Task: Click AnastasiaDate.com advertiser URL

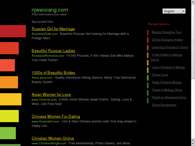Action: [x=45, y=34]
